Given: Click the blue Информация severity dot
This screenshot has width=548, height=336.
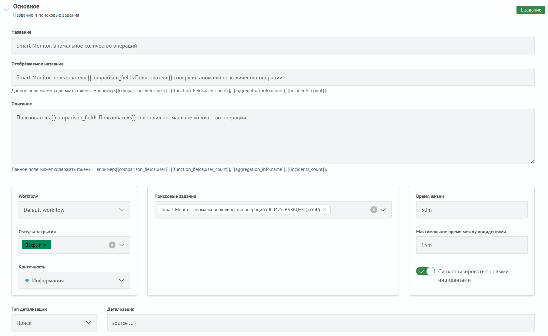Looking at the screenshot, I should tap(27, 281).
